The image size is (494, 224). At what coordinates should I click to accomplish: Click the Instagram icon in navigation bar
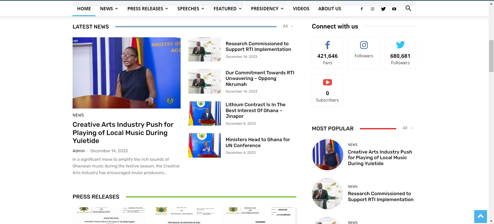(372, 9)
